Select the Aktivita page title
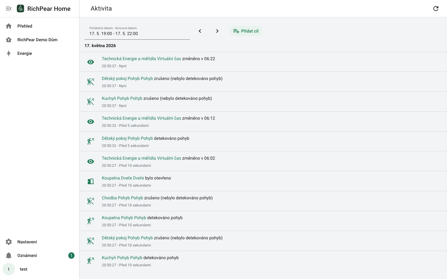The image size is (447, 279). click(101, 9)
